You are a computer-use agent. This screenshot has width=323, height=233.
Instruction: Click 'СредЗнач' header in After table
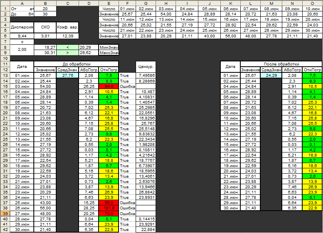point(271,70)
